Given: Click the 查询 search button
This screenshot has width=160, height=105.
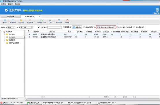Looking at the screenshot, I should pyautogui.click(x=77, y=27).
